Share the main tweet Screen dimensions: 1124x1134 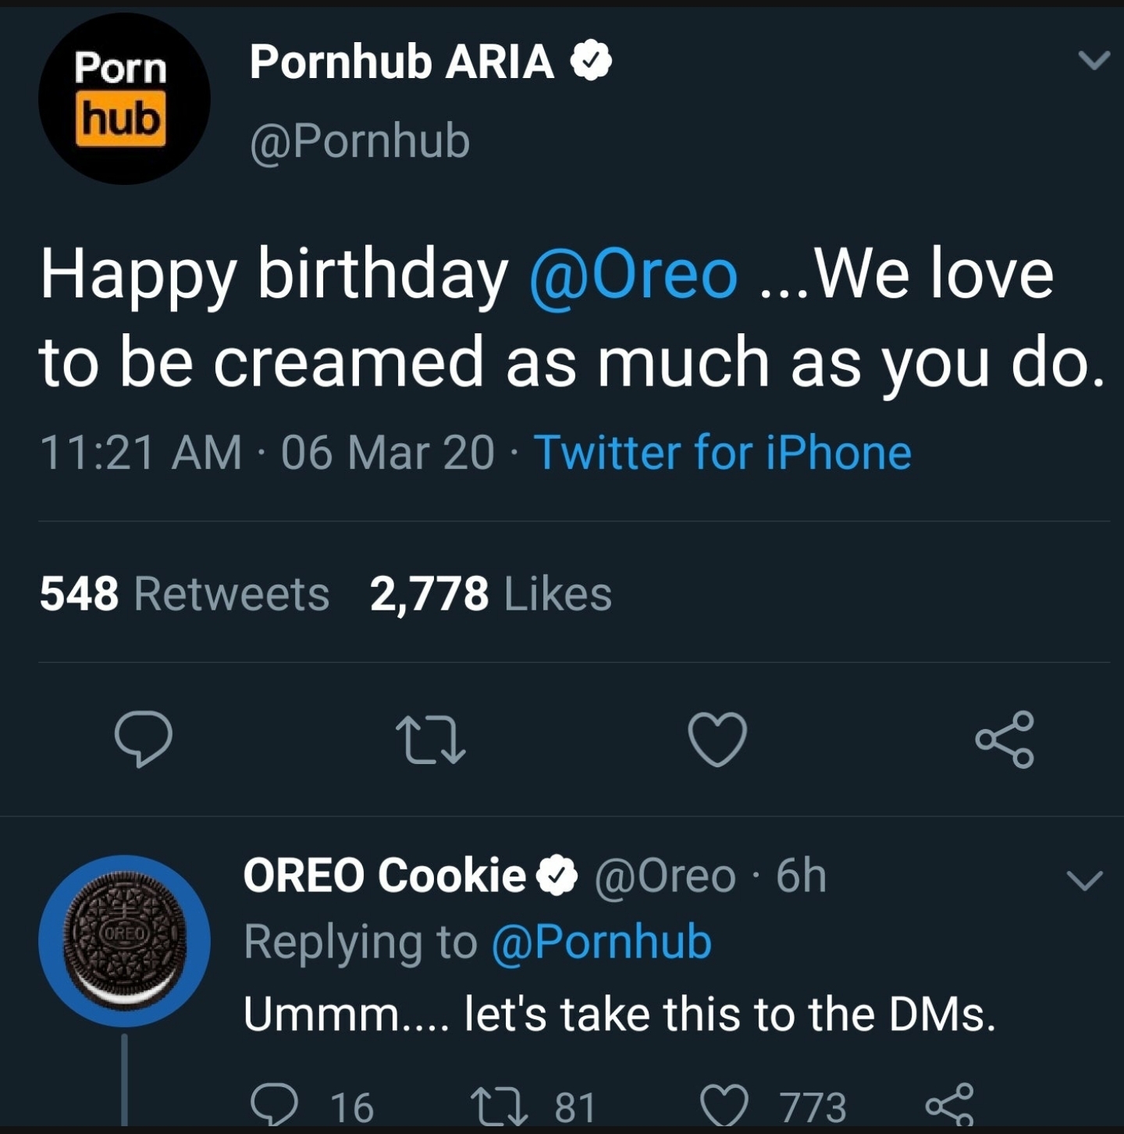pyautogui.click(x=1005, y=738)
